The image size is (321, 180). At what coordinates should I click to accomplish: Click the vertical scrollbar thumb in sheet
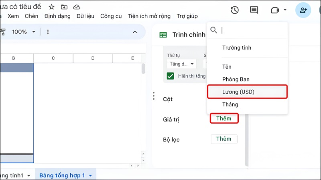(143, 68)
